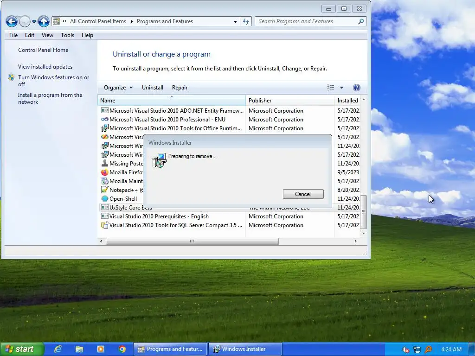
Task: Open the file explorer taskbar icon
Action: 79,349
